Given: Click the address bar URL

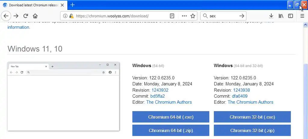Looking at the screenshot, I should coord(112,16).
